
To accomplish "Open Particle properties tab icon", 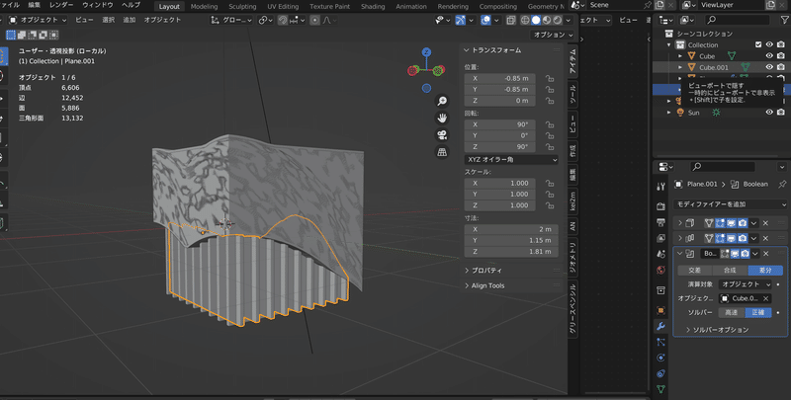I will point(660,342).
